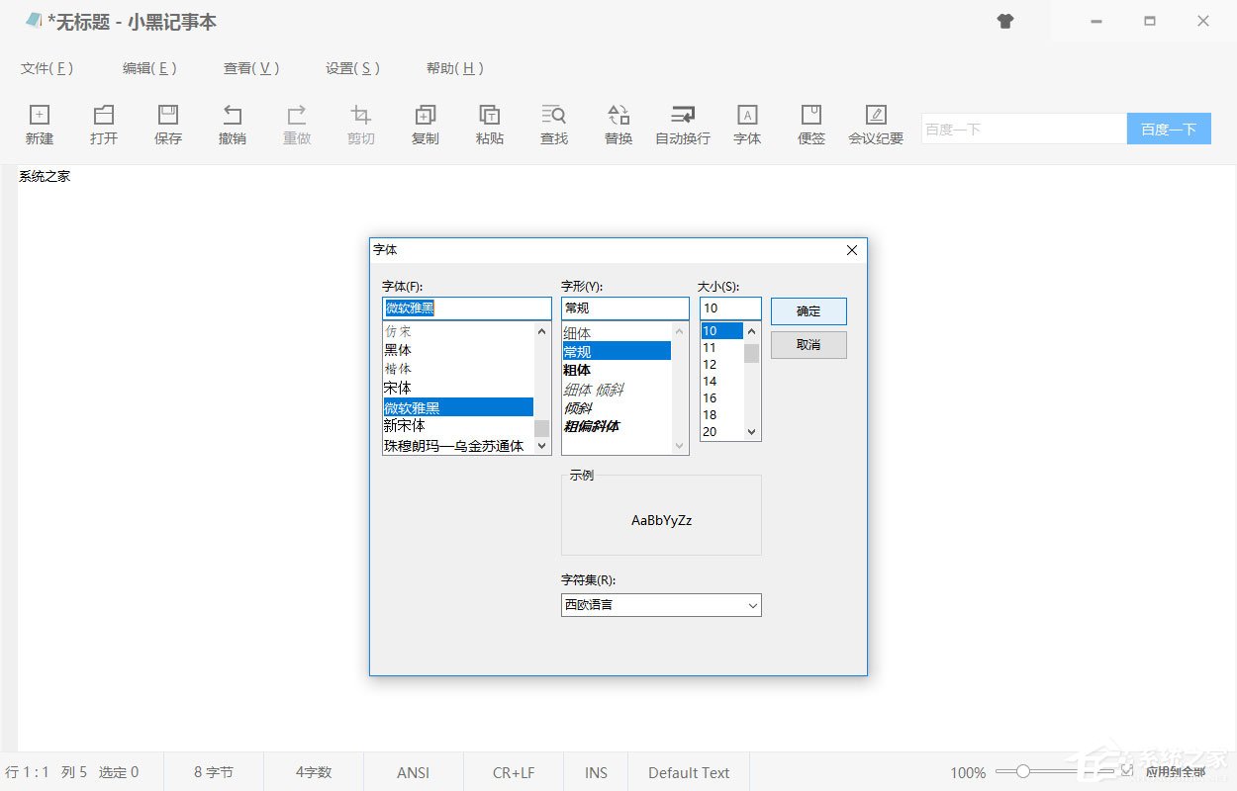This screenshot has width=1237, height=791.
Task: Click the 百度一下 search button
Action: coord(1169,129)
